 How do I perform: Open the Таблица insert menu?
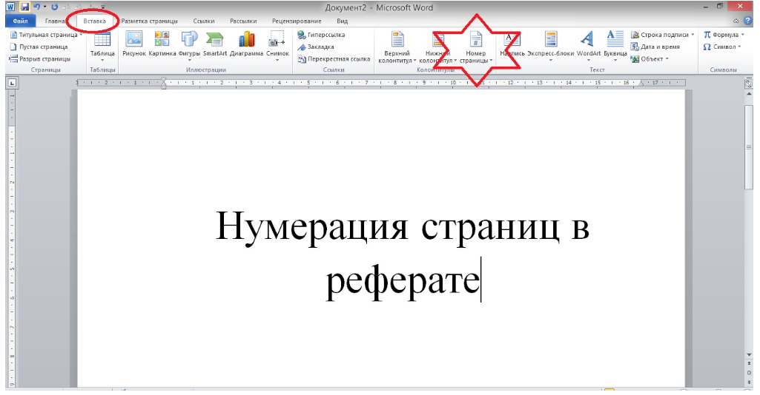tap(102, 47)
